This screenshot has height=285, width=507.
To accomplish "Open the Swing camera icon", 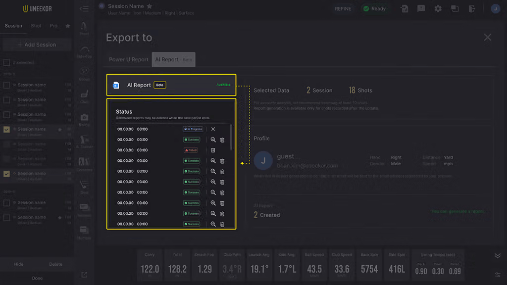I will [84, 120].
